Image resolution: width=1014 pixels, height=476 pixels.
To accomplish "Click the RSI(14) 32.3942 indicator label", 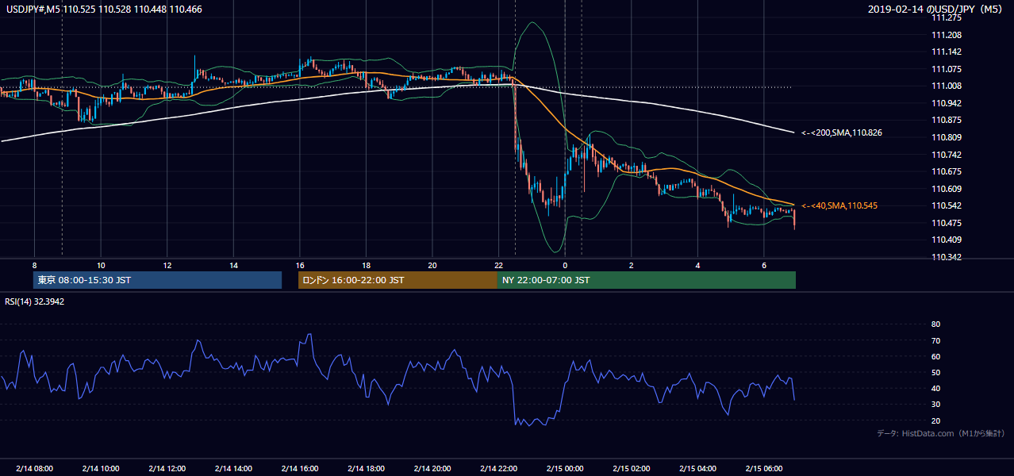I will pos(35,301).
